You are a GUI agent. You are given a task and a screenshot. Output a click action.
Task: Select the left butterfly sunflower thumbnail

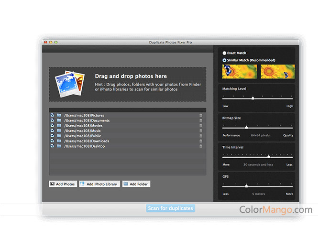click(239, 71)
